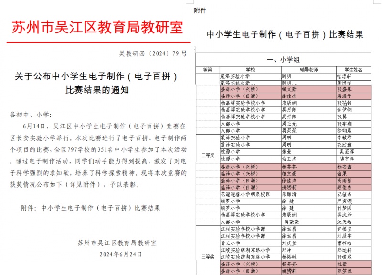The height and width of the screenshot is (275, 382).
Task: Click signature 苏州市吴江区教育局教研室 above the date
Action: (117, 243)
